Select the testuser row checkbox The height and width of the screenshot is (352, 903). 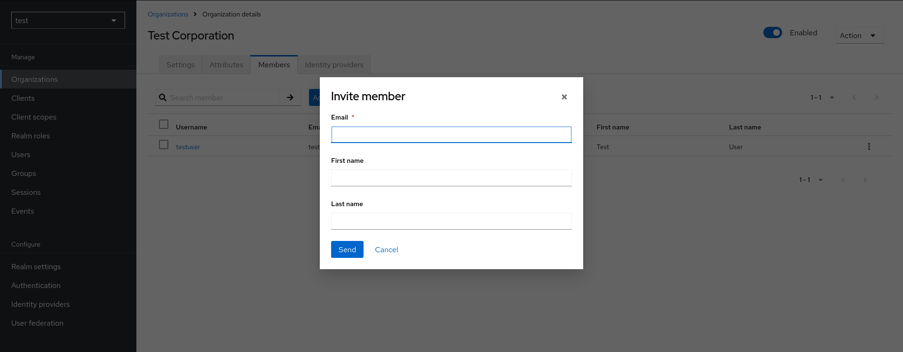coord(164,144)
